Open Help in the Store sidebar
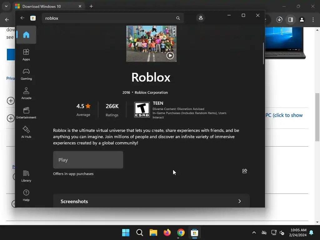 pos(26,195)
